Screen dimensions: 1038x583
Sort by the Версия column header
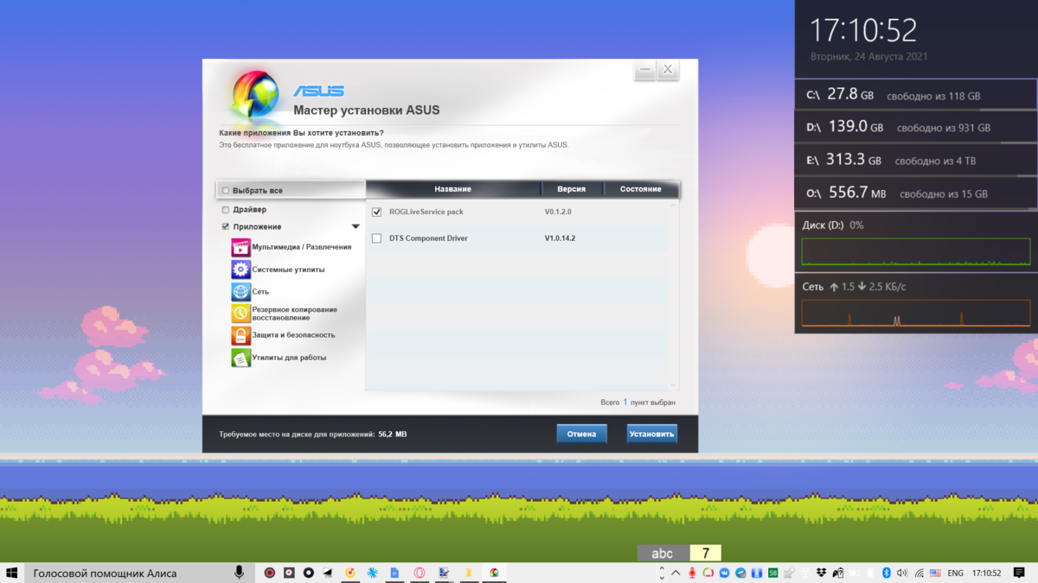coord(571,188)
